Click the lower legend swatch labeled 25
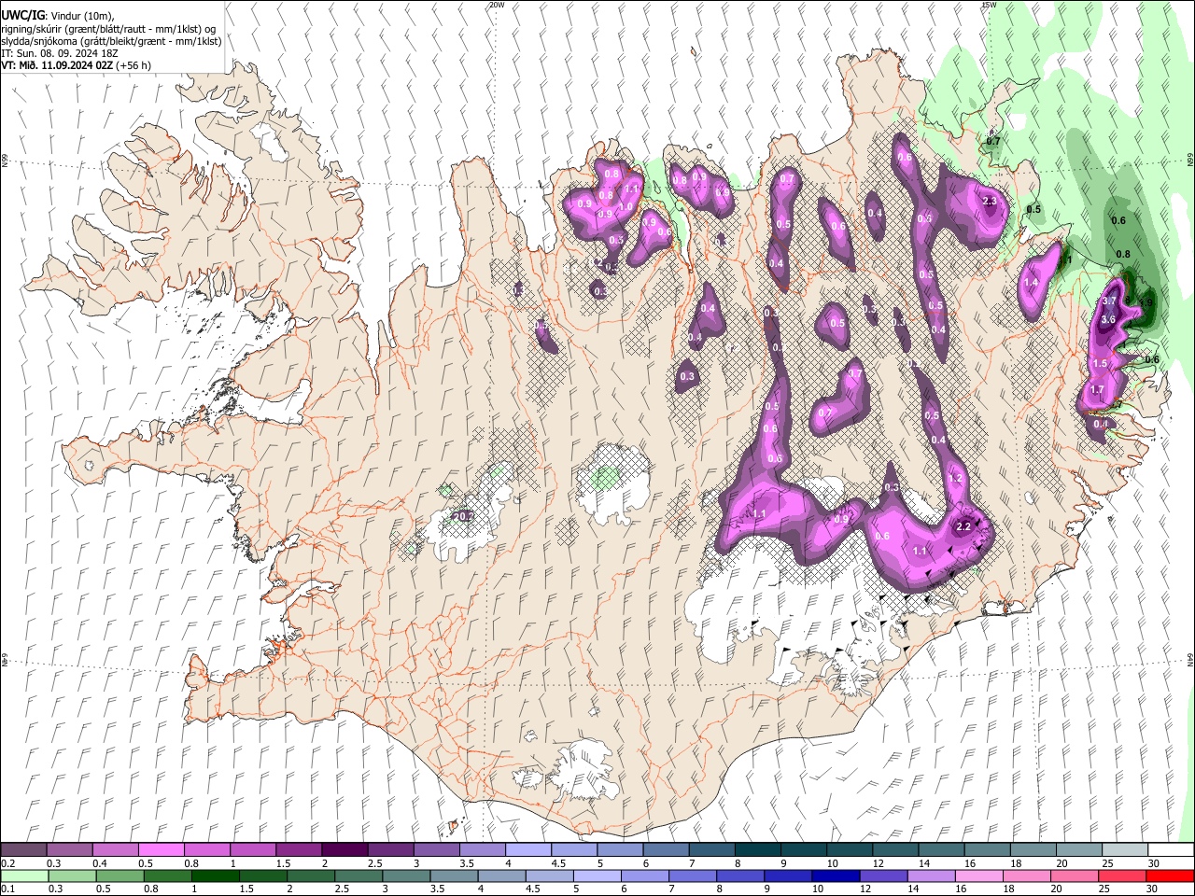This screenshot has height=896, width=1195. click(1120, 876)
